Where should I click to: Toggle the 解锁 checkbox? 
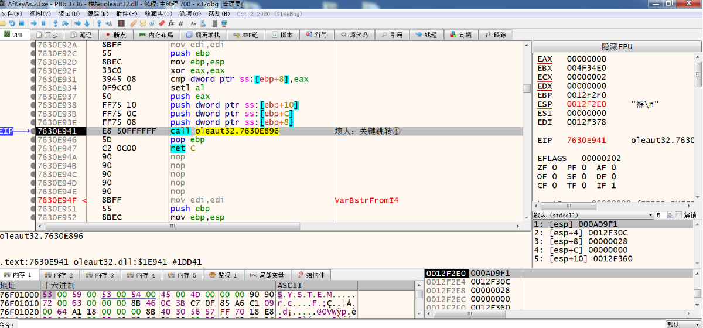pyautogui.click(x=678, y=215)
